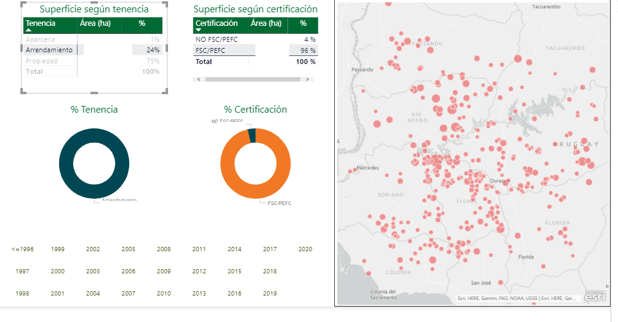Click the 75% value for Propiedad
The width and height of the screenshot is (618, 322).
tap(153, 61)
